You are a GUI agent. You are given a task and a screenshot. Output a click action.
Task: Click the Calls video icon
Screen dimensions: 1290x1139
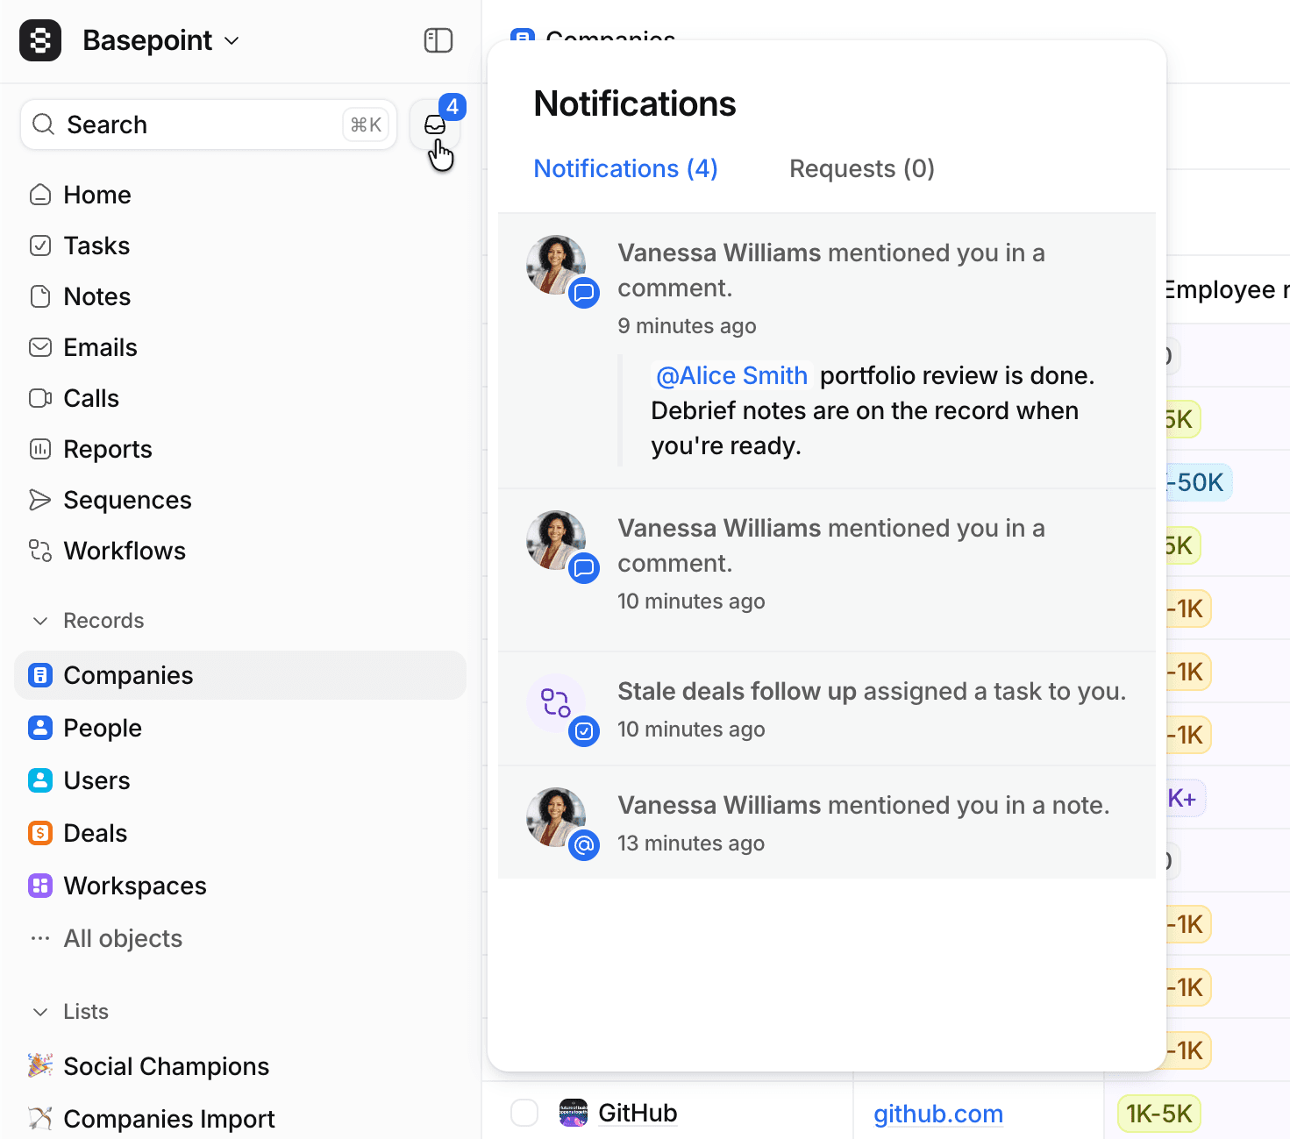(x=40, y=398)
